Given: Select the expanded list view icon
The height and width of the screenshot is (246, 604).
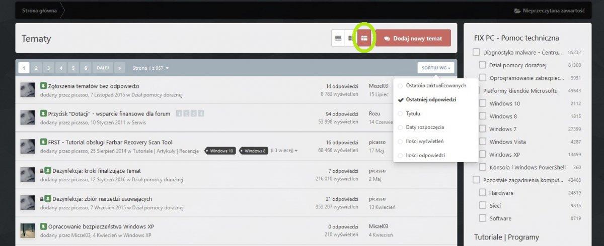Looking at the screenshot, I should [364, 38].
